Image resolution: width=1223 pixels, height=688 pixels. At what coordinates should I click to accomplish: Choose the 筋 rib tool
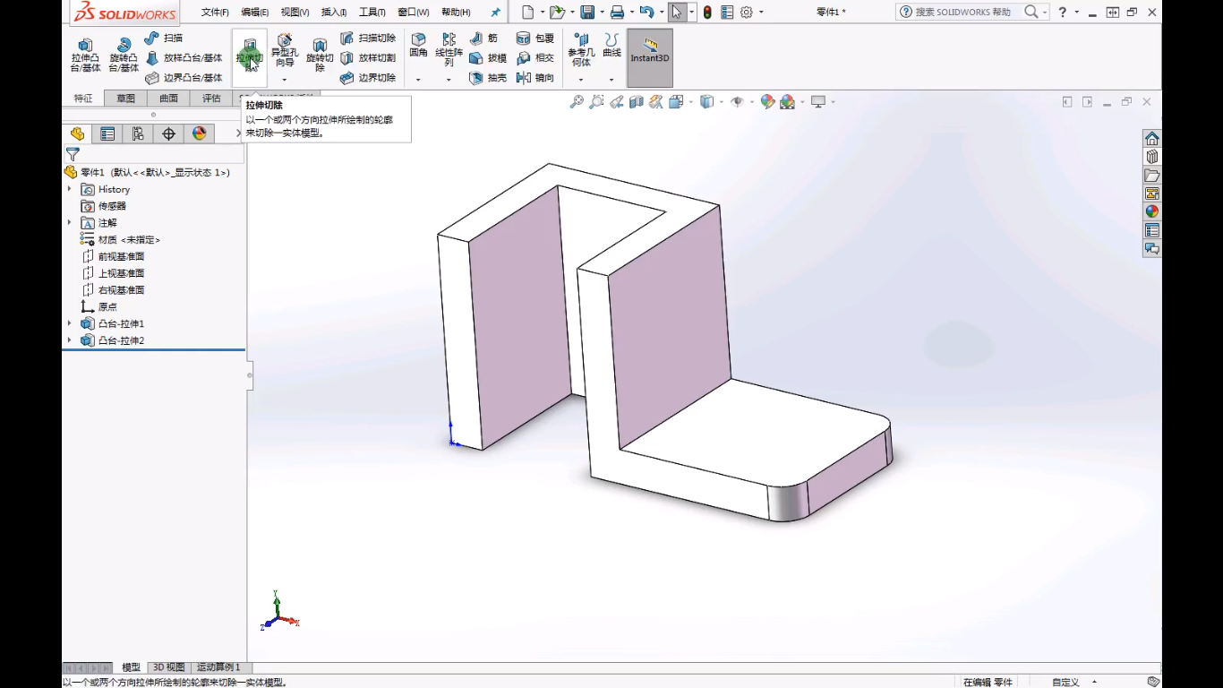[x=483, y=39]
